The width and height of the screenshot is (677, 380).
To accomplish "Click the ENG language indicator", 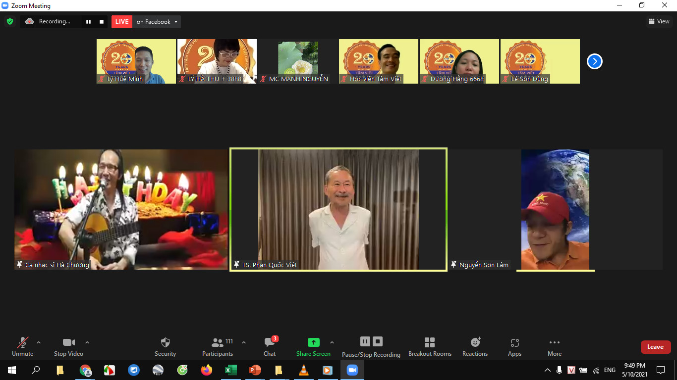I will (x=610, y=370).
